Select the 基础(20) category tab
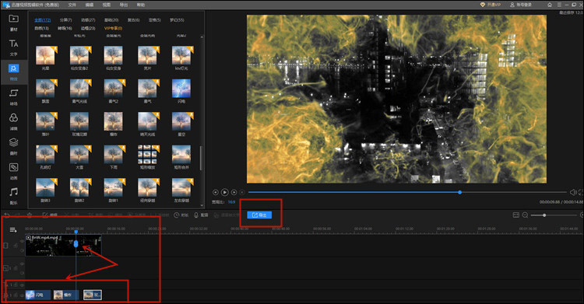Image resolution: width=584 pixels, height=304 pixels. click(x=111, y=20)
